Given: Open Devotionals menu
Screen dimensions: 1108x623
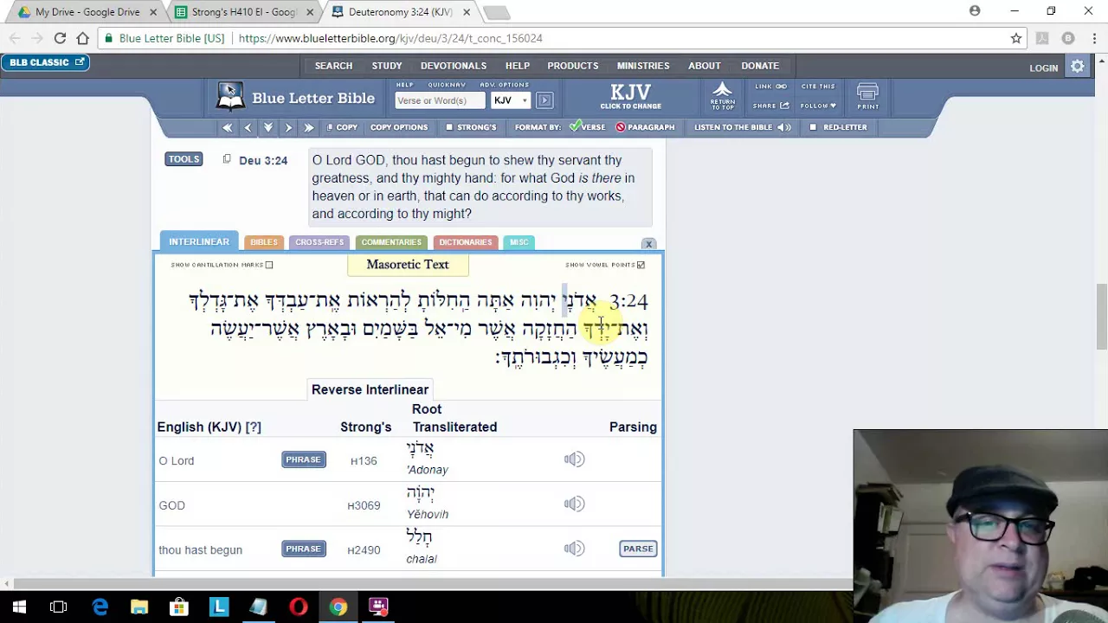Looking at the screenshot, I should pos(454,66).
